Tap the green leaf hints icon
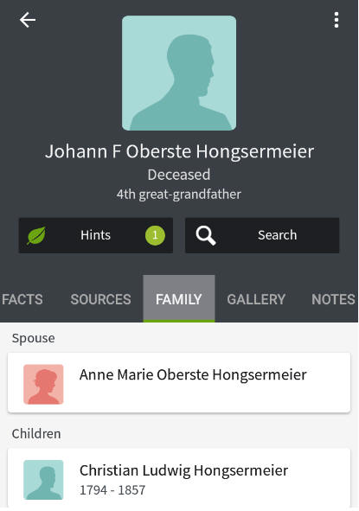 (36, 235)
